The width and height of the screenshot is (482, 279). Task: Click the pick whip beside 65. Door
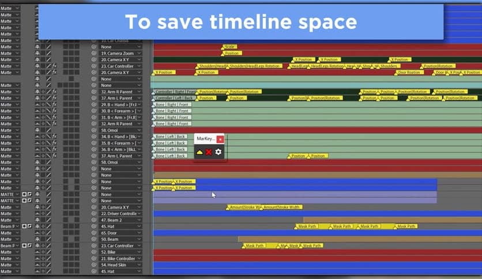pyautogui.click(x=94, y=233)
